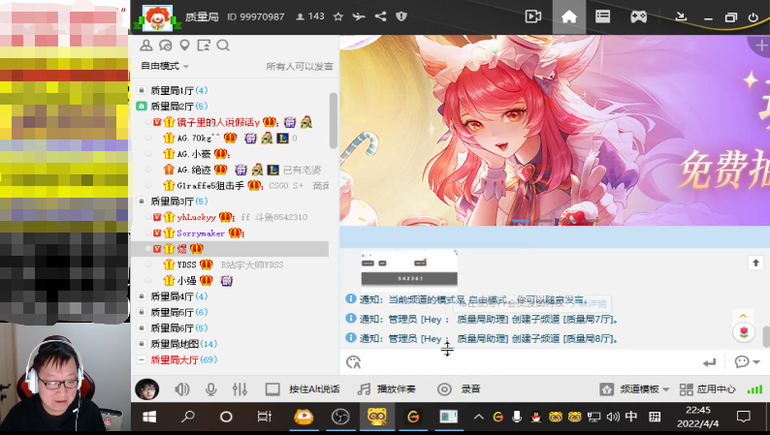Mute the speaker output
The image size is (770, 435).
point(181,389)
